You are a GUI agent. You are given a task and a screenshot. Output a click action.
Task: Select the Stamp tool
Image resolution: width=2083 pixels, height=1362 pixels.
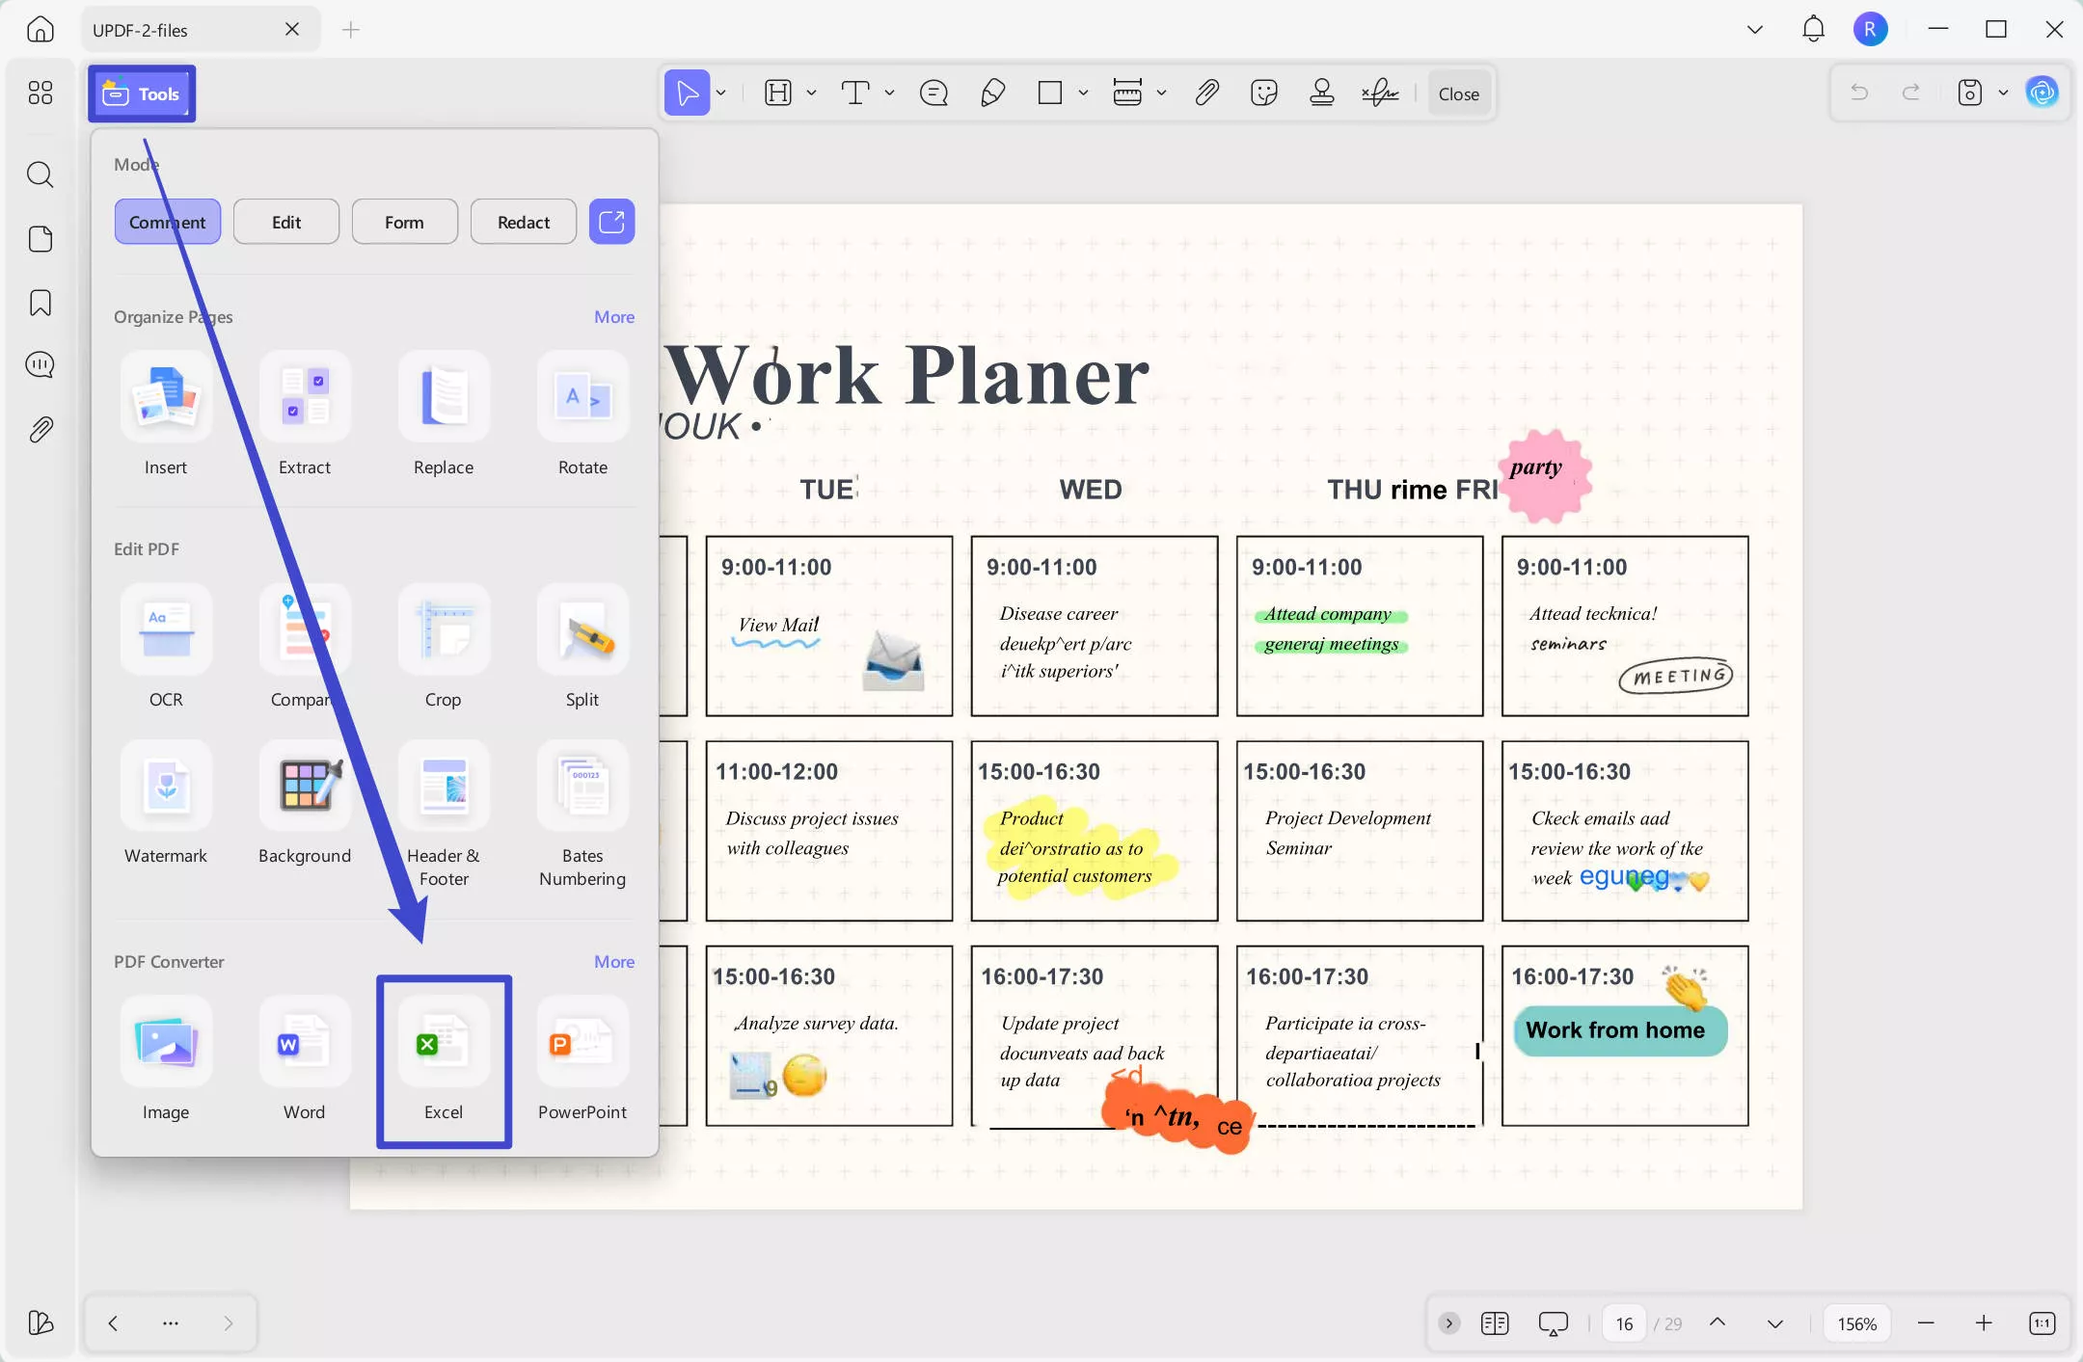tap(1321, 93)
